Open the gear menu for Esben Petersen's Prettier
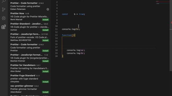172x96 pixels. coord(48,9)
